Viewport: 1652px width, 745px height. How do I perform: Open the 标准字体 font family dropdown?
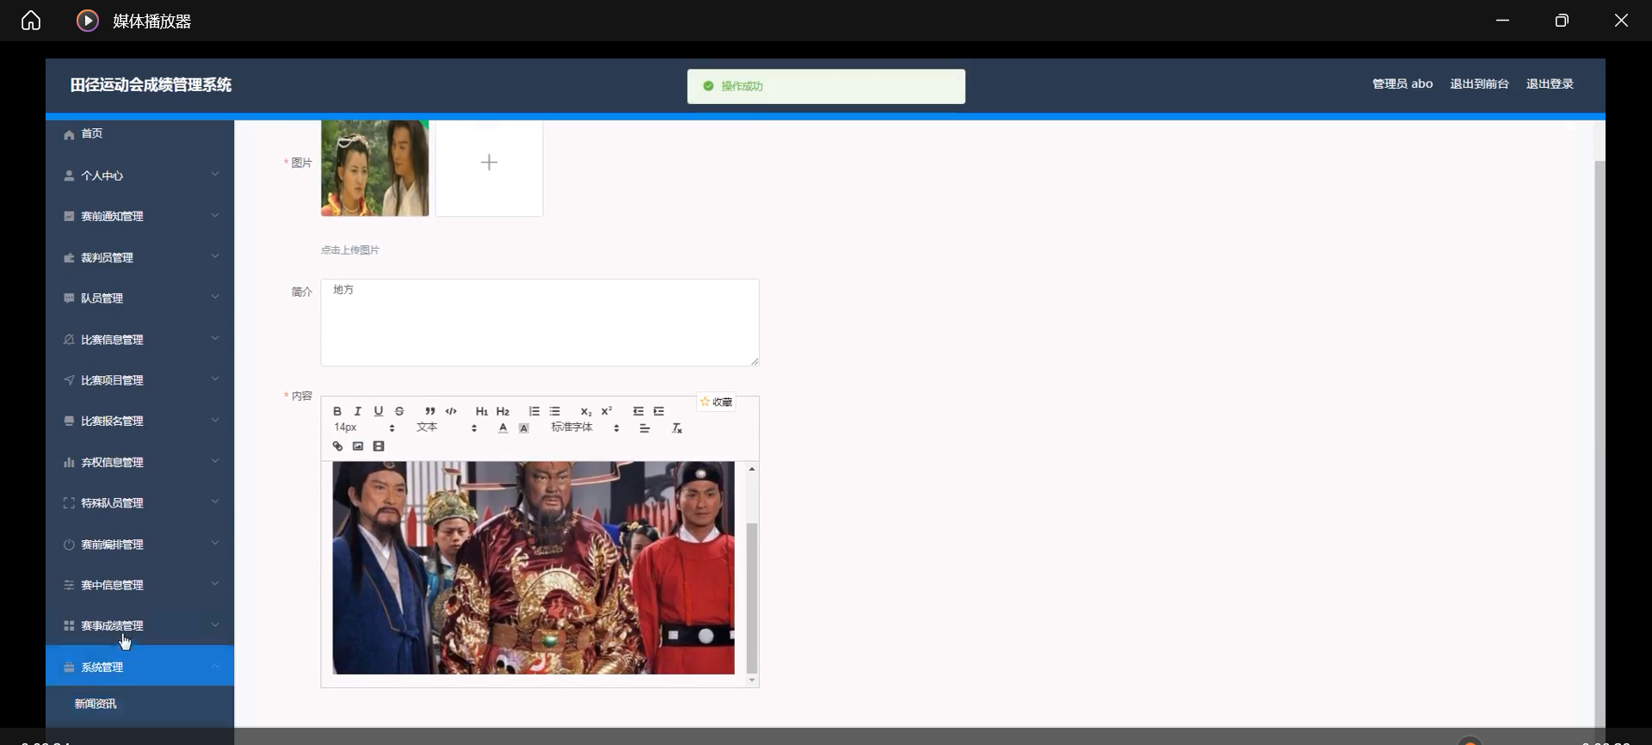tap(585, 428)
